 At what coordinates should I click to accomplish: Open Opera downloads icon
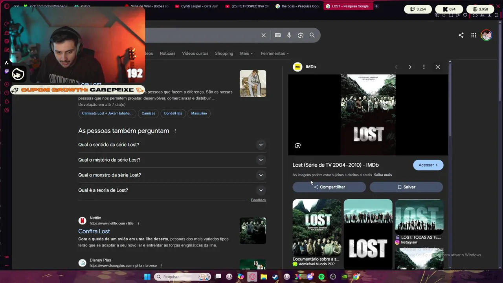click(489, 15)
